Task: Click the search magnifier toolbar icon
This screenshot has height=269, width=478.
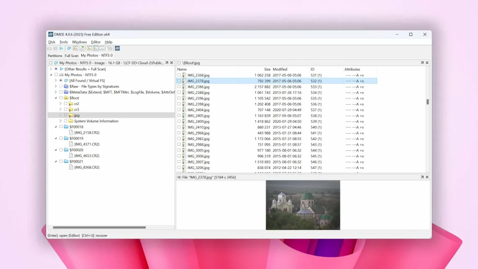Action: point(75,49)
